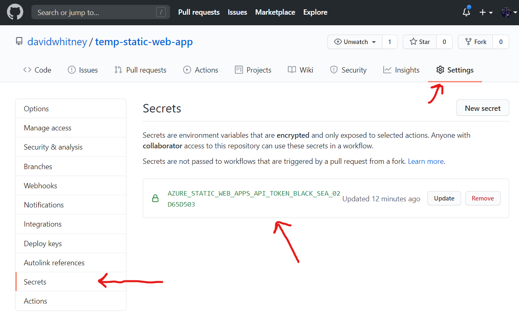Open the create new plus menu

pyautogui.click(x=486, y=13)
